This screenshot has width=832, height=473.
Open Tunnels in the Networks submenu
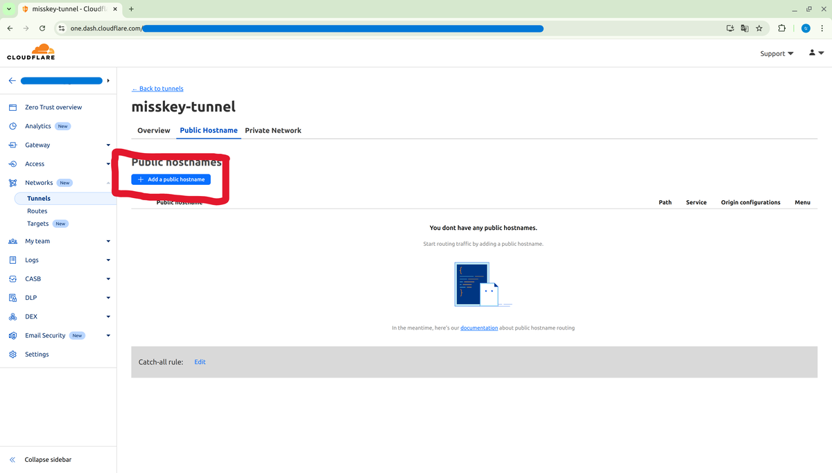click(39, 198)
